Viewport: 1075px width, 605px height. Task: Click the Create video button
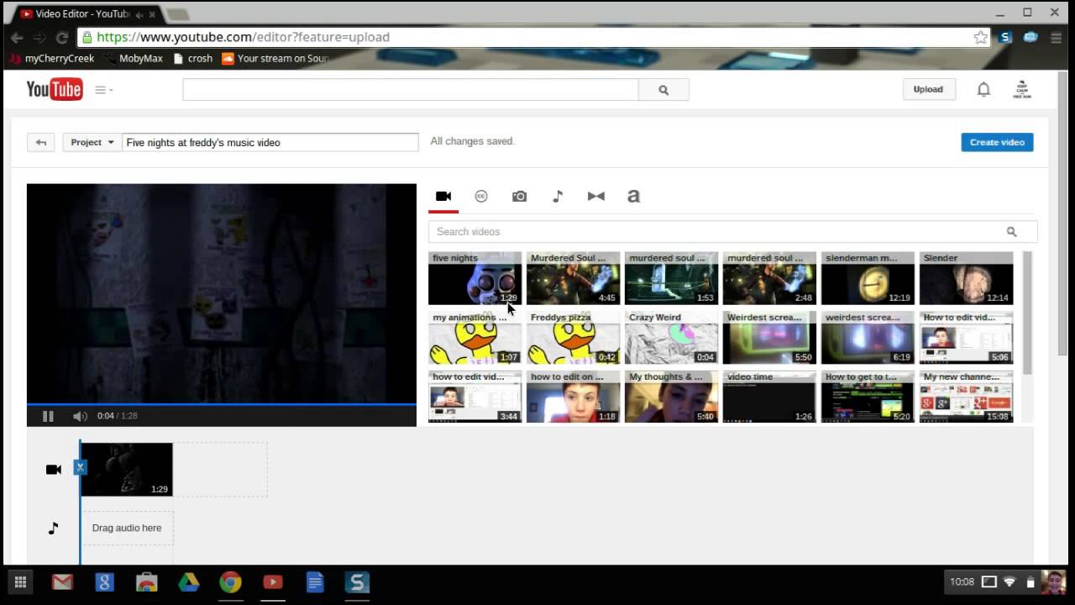[997, 142]
